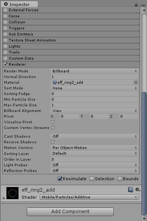Screen dimensions: 147x221
Task: Open the Inspector panel options menu
Action: click(x=142, y=5)
